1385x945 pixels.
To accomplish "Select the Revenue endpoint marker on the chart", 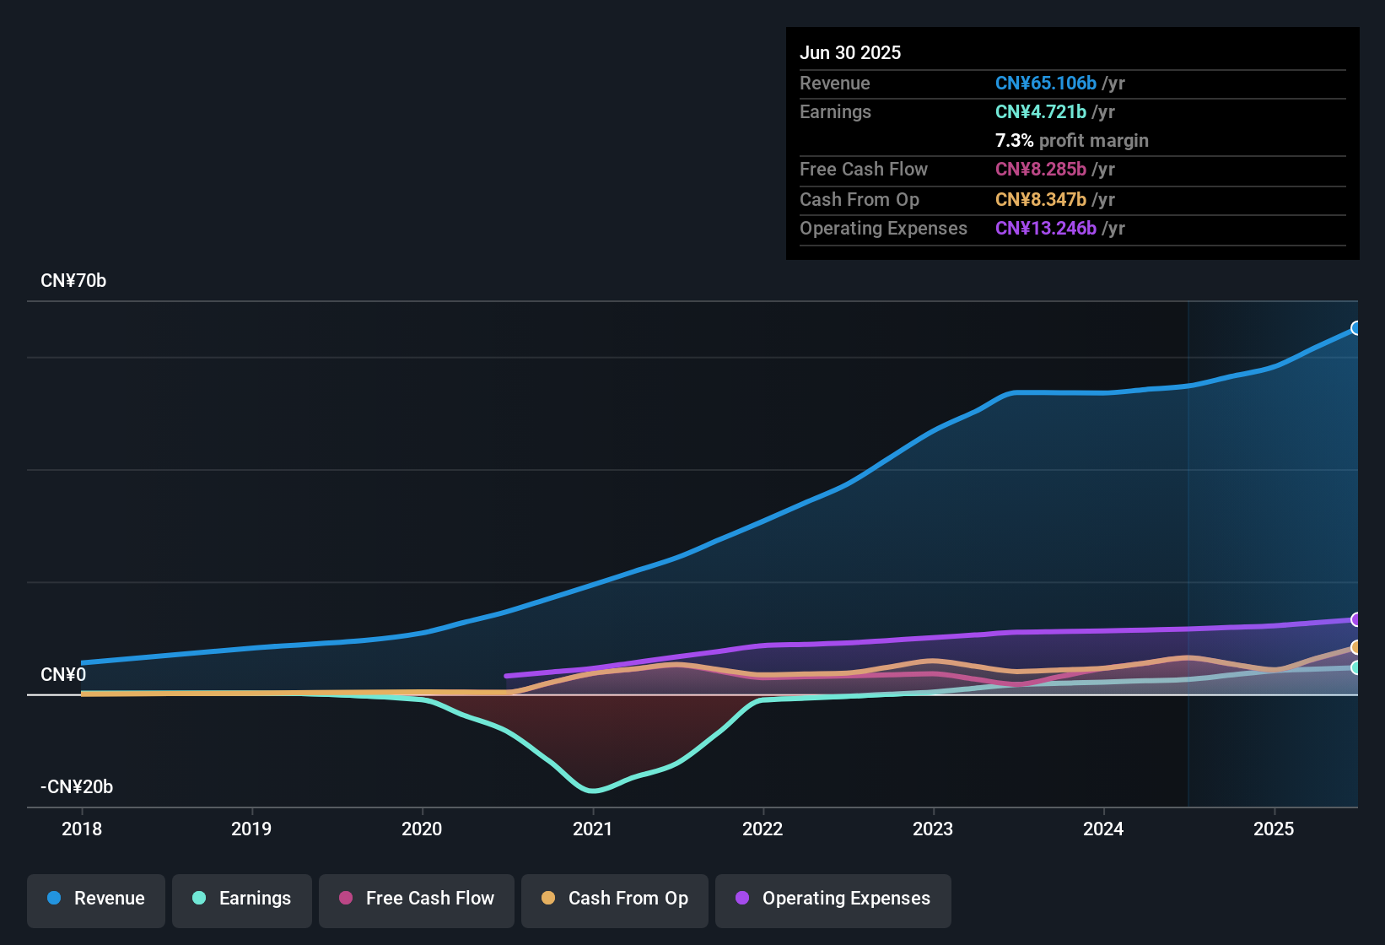I will click(1357, 327).
